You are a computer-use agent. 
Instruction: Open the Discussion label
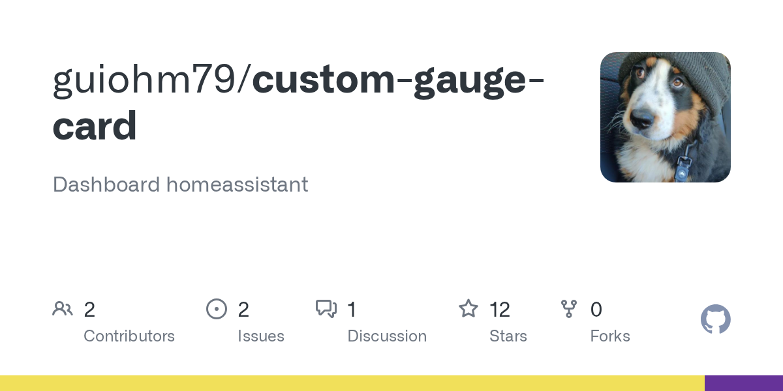pyautogui.click(x=387, y=336)
